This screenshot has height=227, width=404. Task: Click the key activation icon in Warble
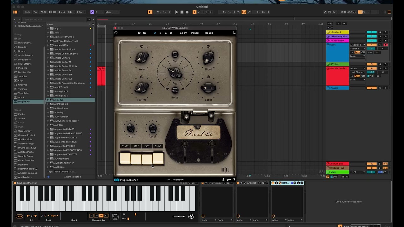229,180
